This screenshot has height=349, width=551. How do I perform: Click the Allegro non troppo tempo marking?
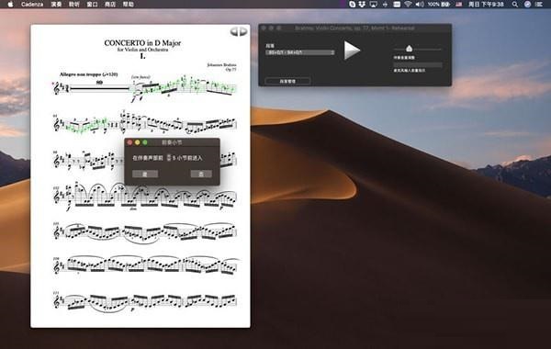point(88,74)
